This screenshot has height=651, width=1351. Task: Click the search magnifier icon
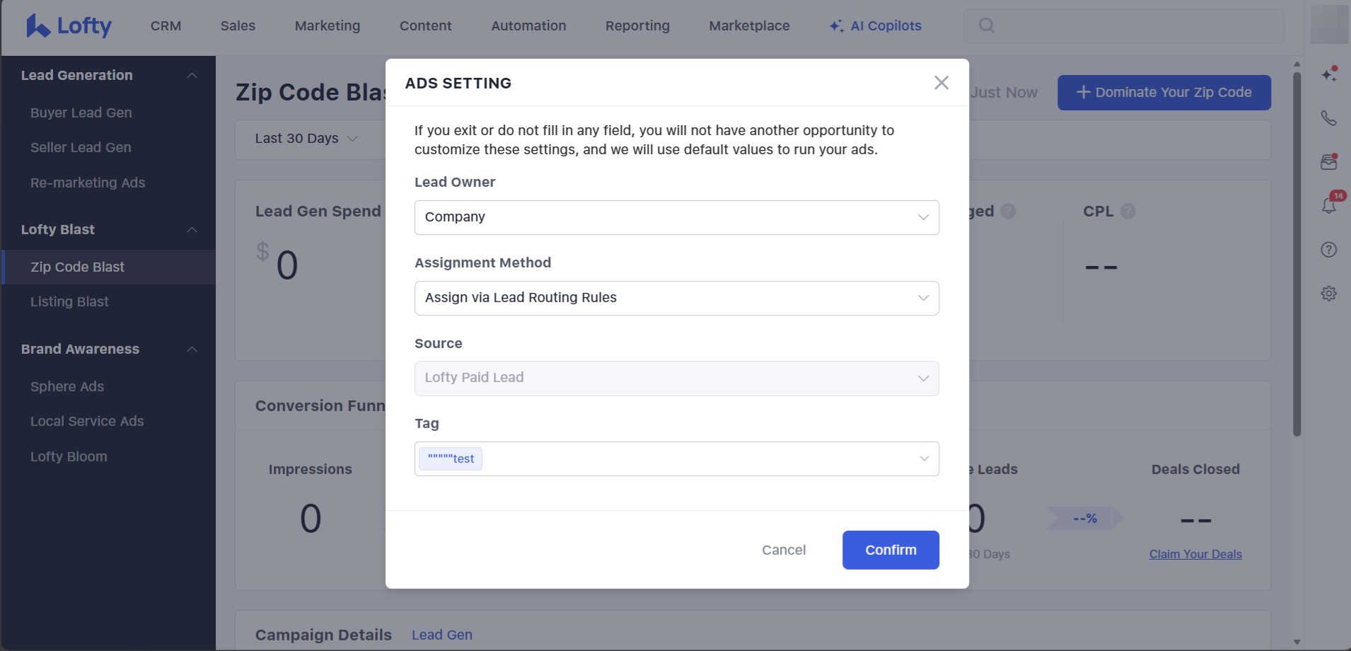986,26
